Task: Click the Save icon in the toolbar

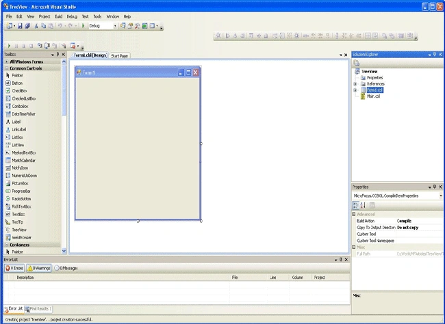Action: [x=20, y=26]
